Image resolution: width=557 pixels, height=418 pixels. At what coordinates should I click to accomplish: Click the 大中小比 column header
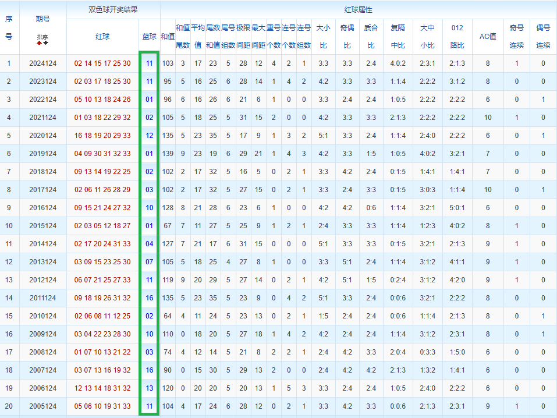pyautogui.click(x=427, y=37)
